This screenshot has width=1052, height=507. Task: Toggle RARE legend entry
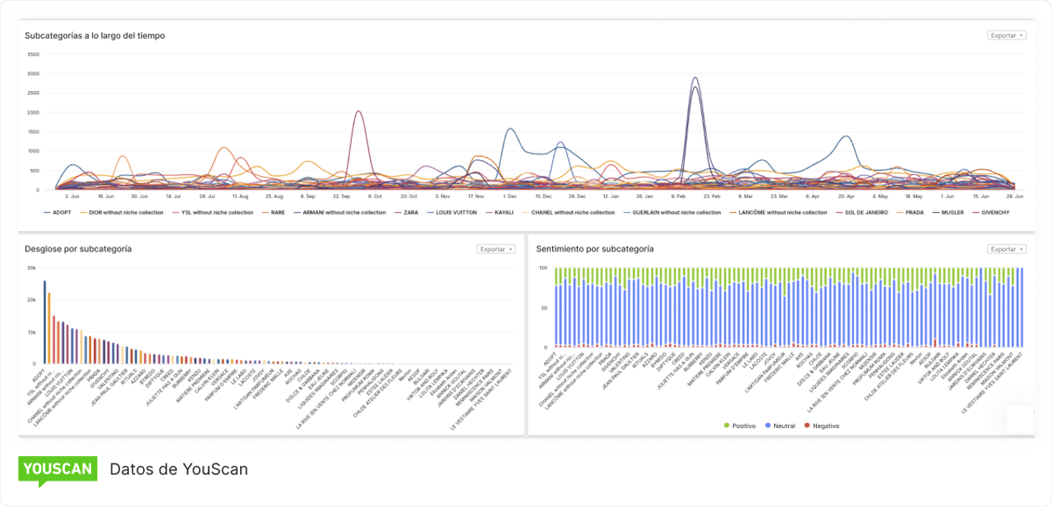point(272,213)
